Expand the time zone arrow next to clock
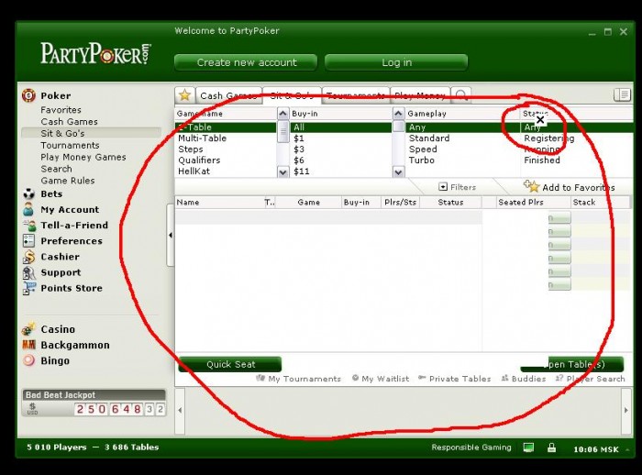The height and width of the screenshot is (475, 642). [627, 449]
